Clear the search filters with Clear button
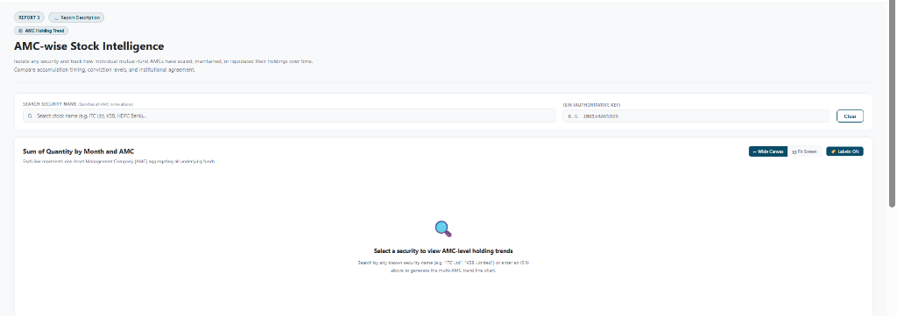 (x=850, y=116)
